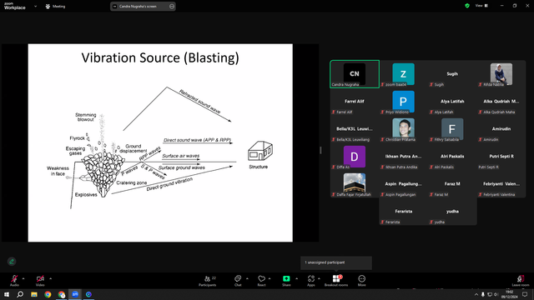Select Fitrey Salsabila tile with F avatar

tap(452, 129)
